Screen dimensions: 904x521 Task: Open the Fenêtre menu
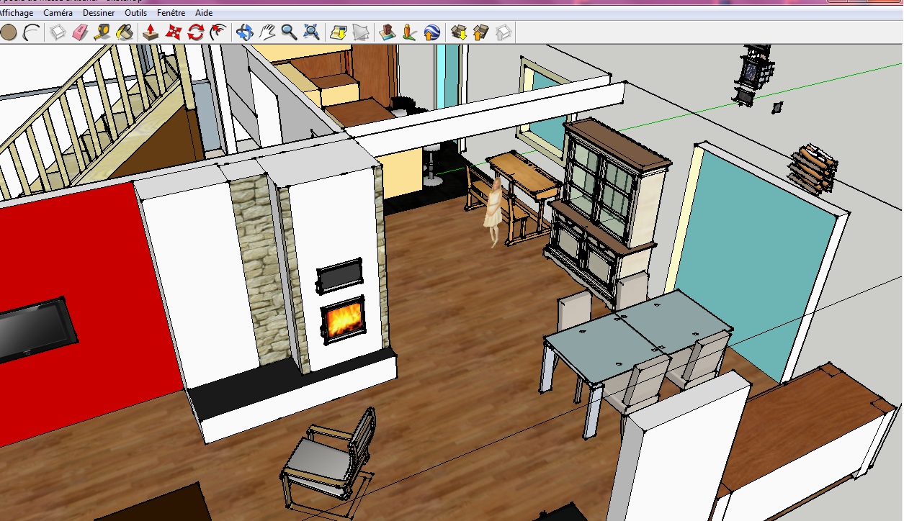pyautogui.click(x=171, y=13)
